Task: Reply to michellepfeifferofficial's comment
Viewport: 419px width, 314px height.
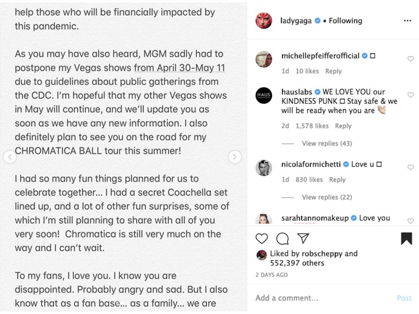Action: tap(333, 71)
